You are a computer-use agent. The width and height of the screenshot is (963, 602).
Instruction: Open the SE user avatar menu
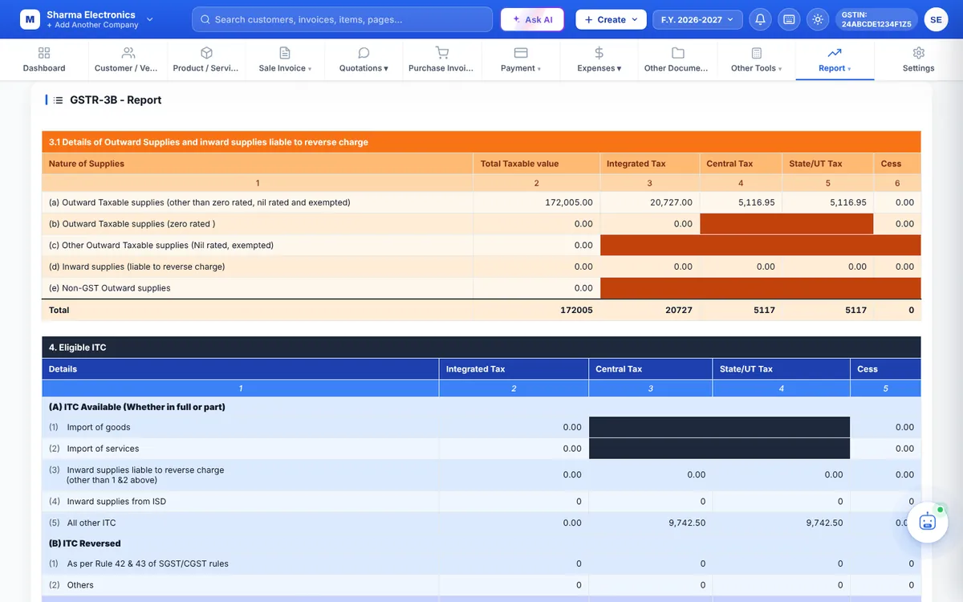pos(936,19)
